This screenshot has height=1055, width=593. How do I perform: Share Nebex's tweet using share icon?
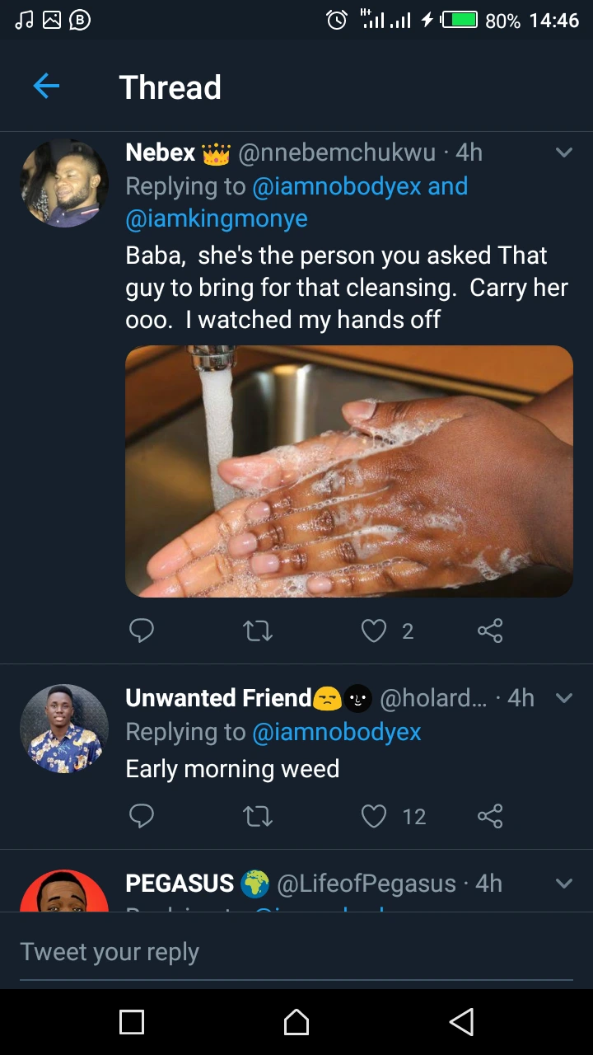click(490, 631)
